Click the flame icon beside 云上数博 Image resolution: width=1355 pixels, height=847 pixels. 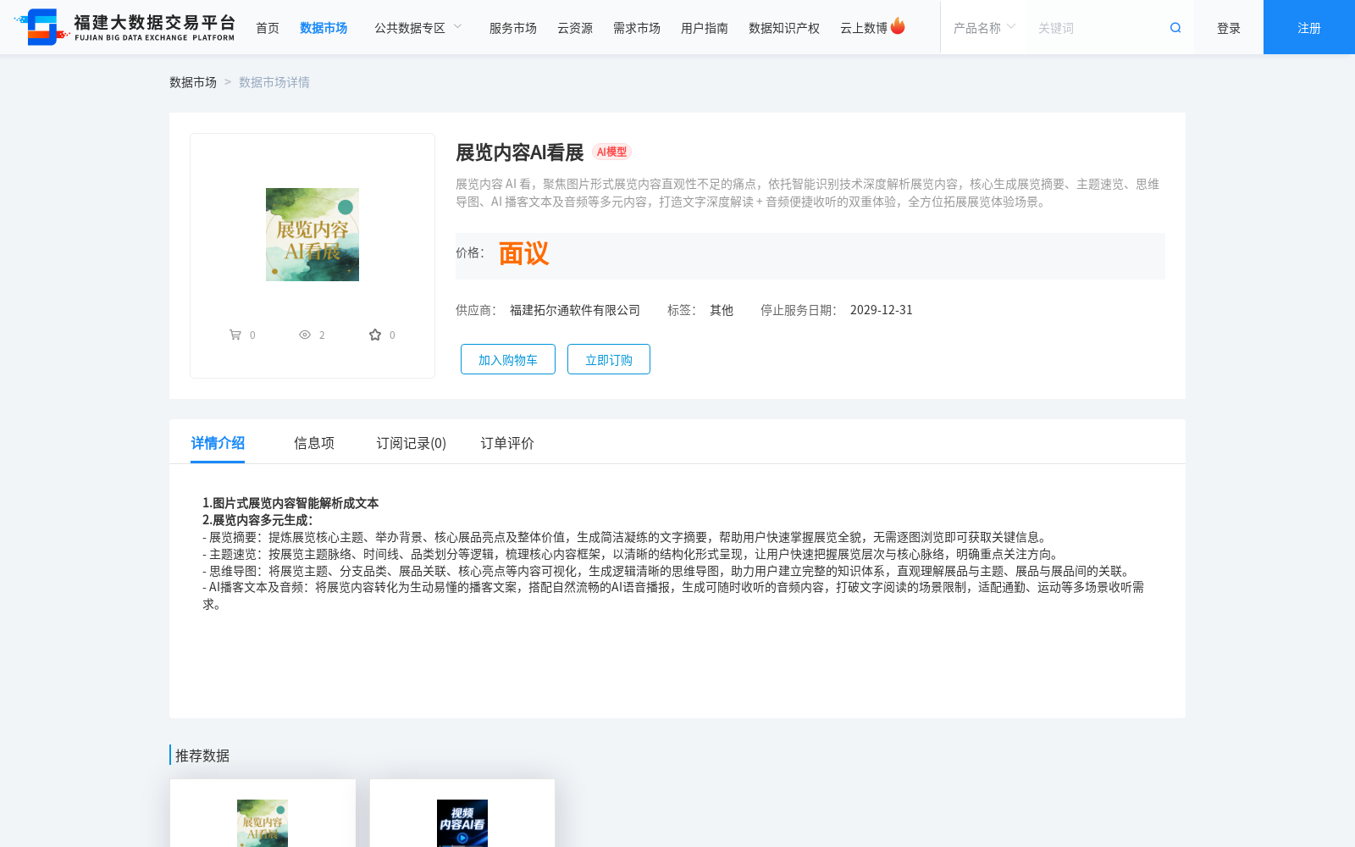[x=898, y=26]
